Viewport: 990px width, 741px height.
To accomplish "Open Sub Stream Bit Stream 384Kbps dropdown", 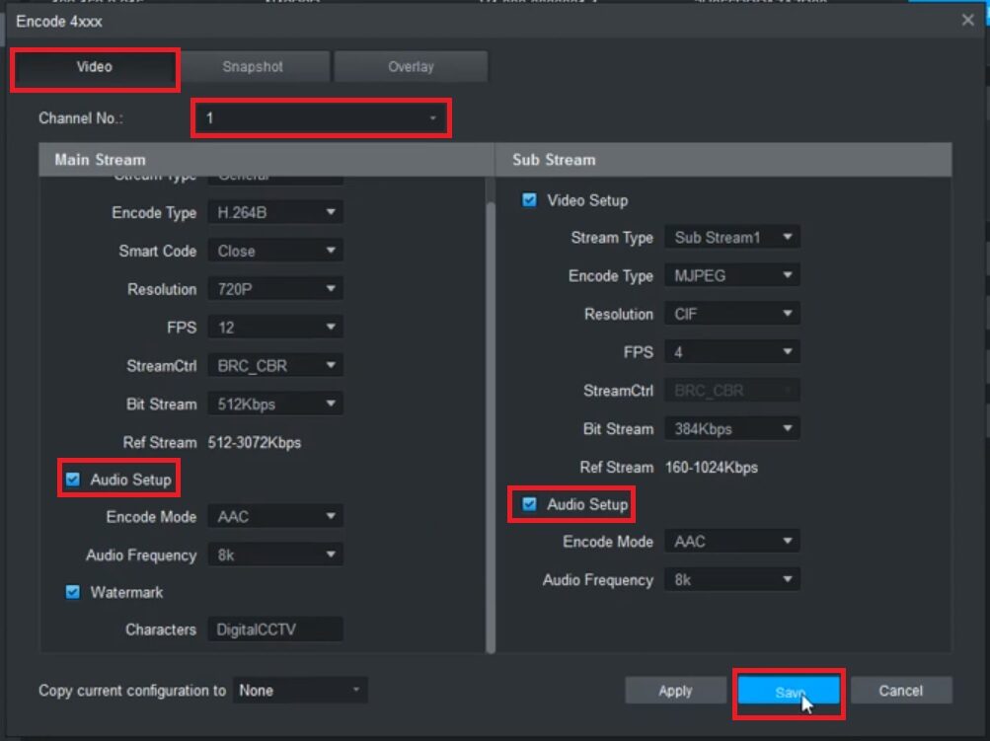I will [x=731, y=429].
